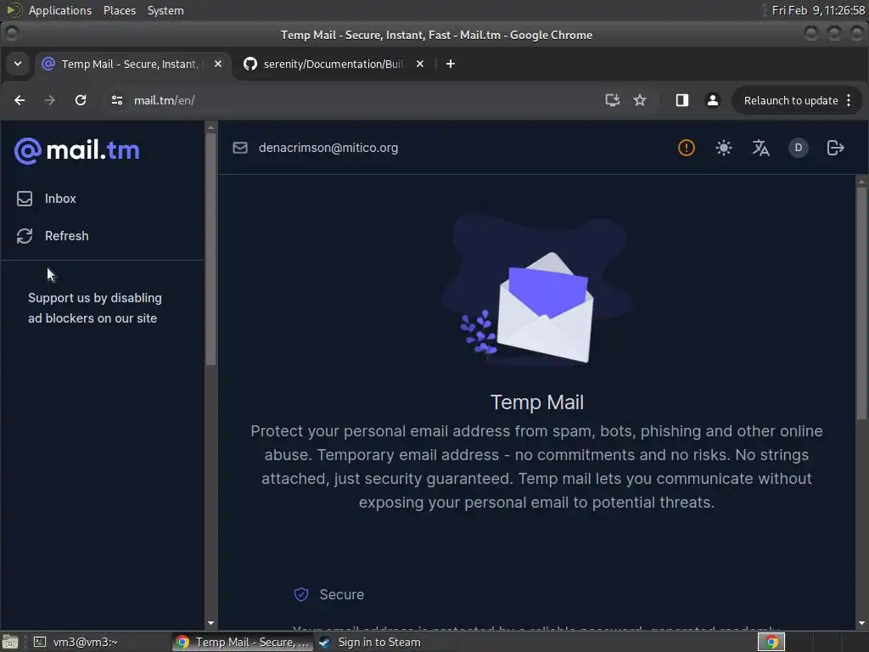Click the main page scrollbar down arrow
Viewport: 869px width, 652px height.
pyautogui.click(x=862, y=623)
